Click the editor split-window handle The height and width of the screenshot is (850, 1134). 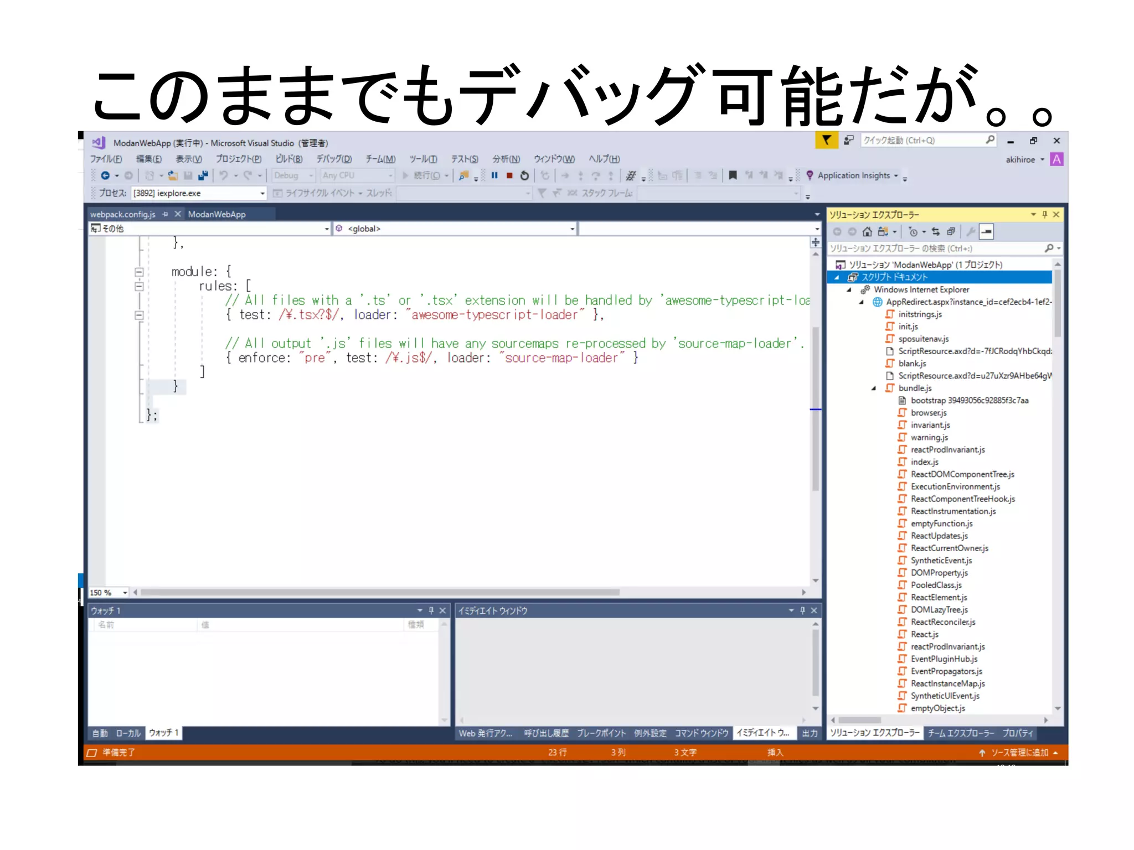click(816, 242)
